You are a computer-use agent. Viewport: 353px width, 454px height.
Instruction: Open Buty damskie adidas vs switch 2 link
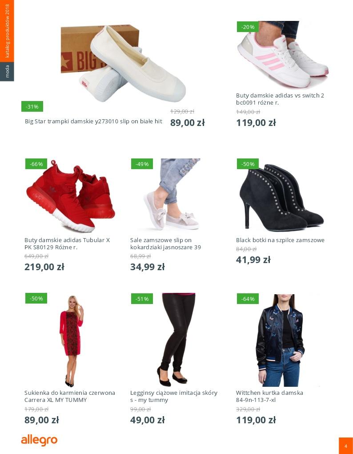tap(280, 99)
